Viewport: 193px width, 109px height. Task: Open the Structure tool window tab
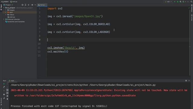1,101
